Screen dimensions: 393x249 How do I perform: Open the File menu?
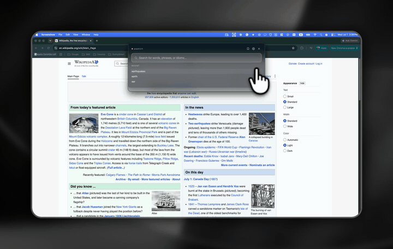[60, 34]
